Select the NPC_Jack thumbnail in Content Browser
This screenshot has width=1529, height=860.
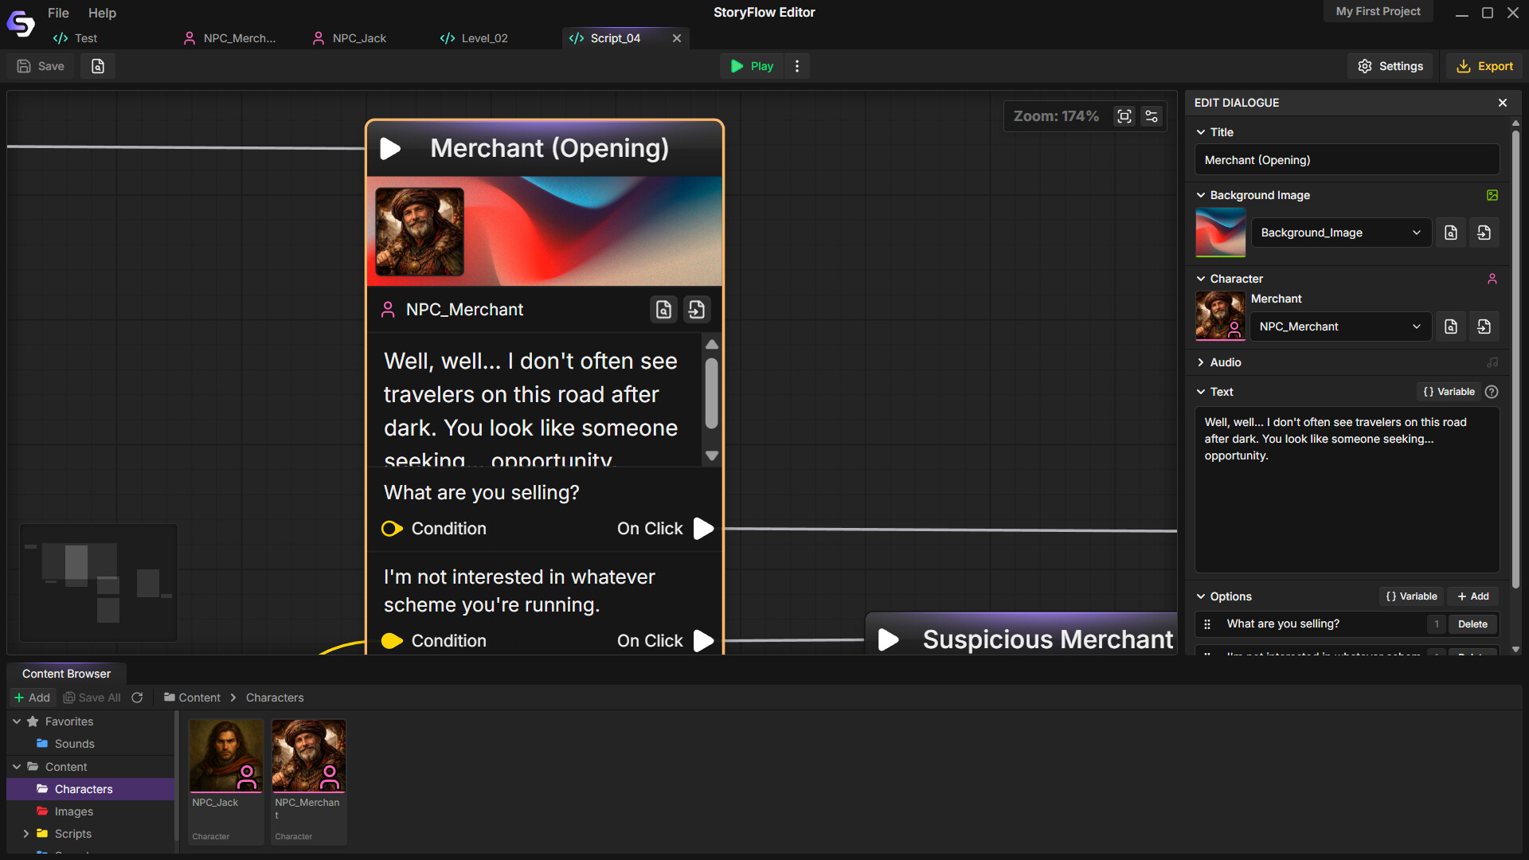click(x=225, y=755)
